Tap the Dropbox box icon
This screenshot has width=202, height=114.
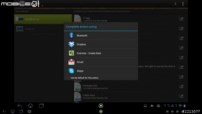coord(71,44)
